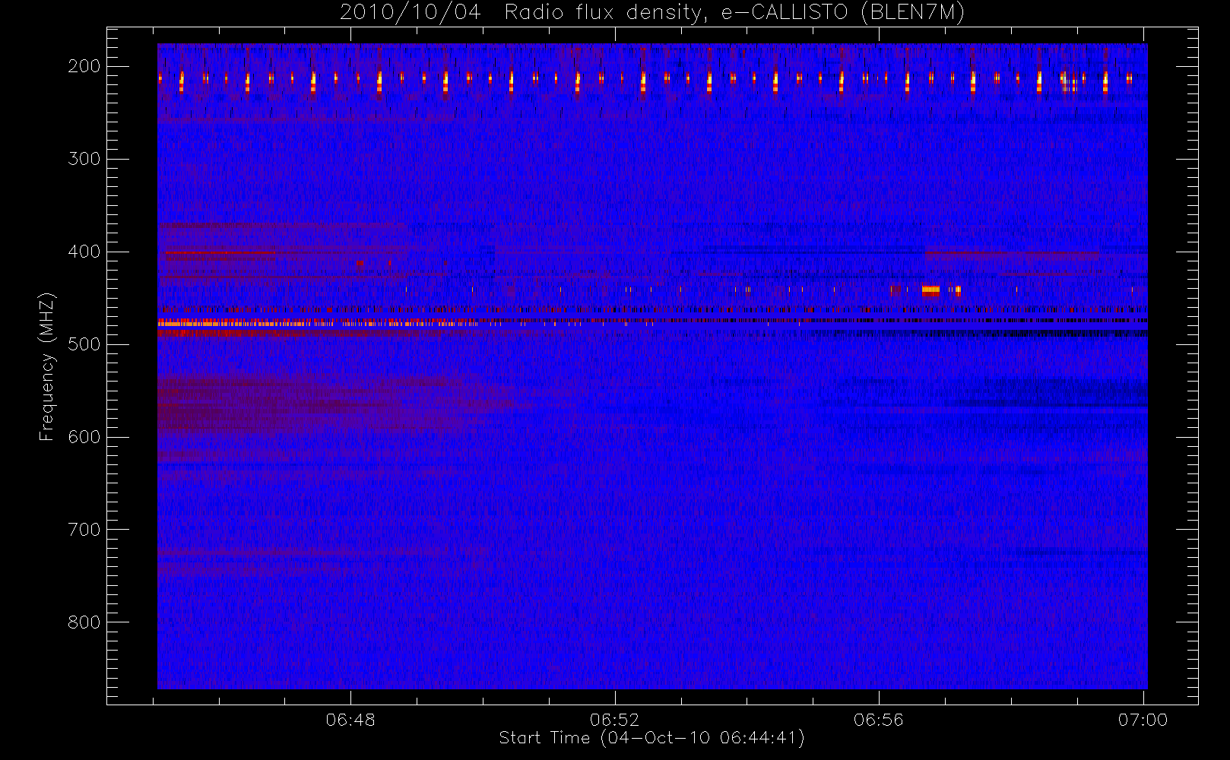
Task: Click the 700 frequency tick label
Action: point(84,530)
